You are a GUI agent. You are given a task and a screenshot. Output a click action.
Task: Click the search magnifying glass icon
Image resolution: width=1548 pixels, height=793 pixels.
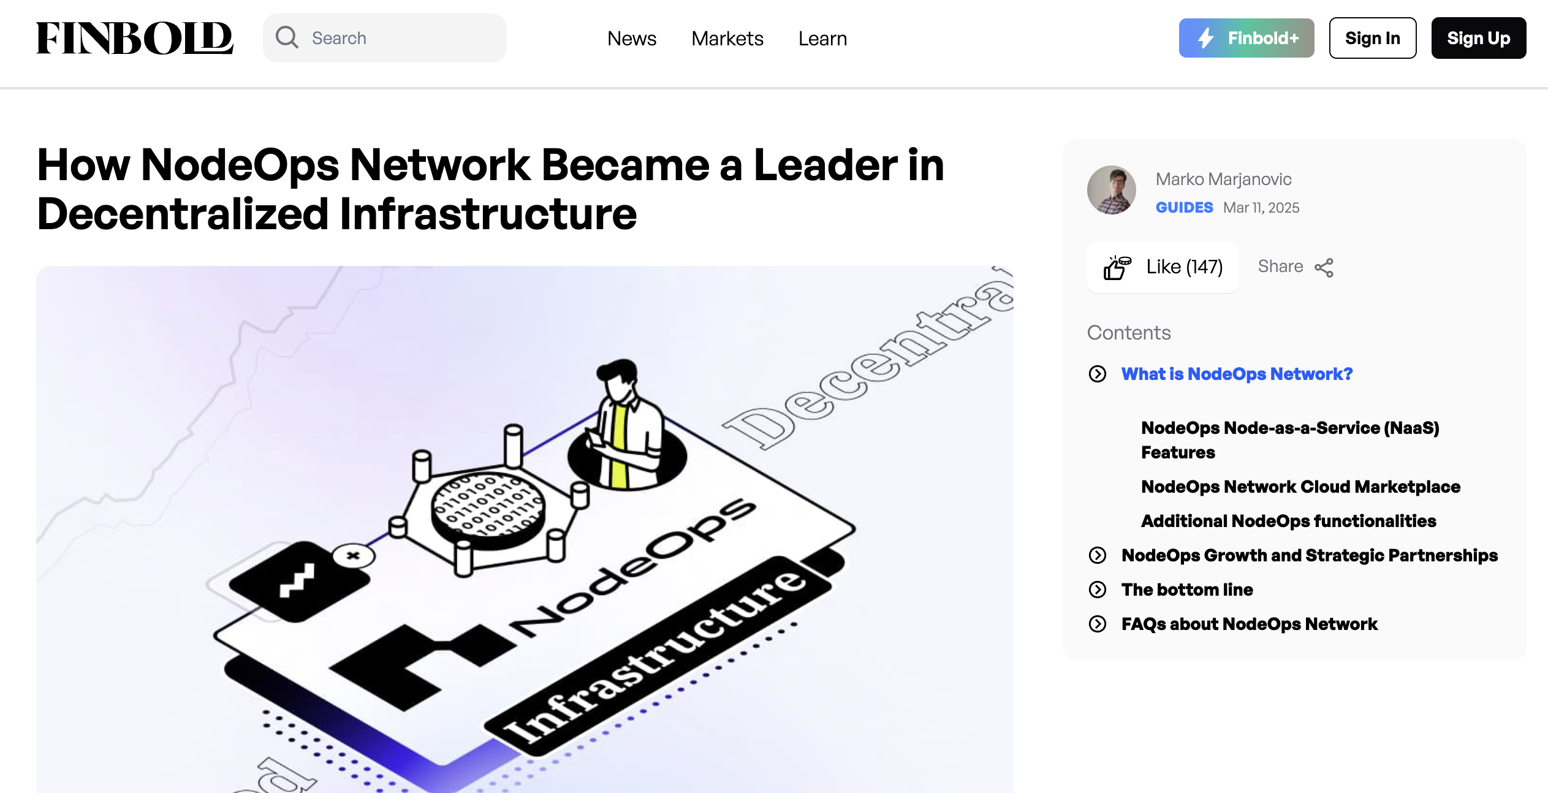pos(287,37)
